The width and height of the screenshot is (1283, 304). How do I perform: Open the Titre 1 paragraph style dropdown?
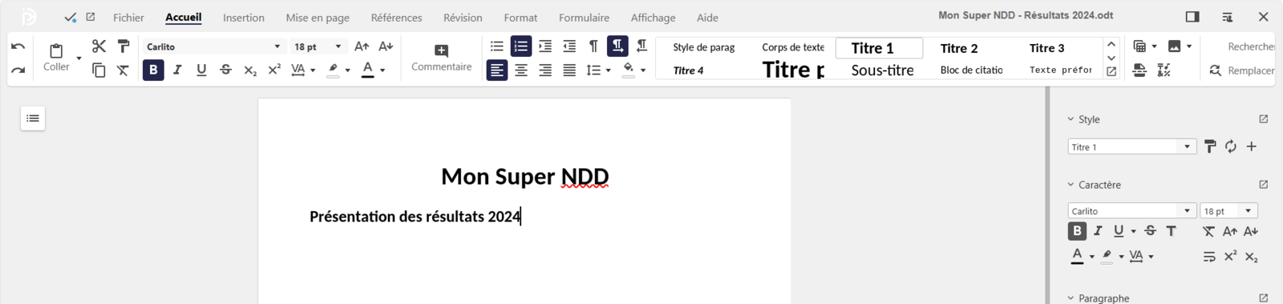point(1188,146)
